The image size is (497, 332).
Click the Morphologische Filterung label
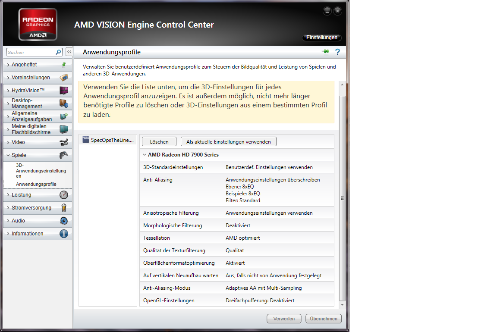pyautogui.click(x=173, y=226)
